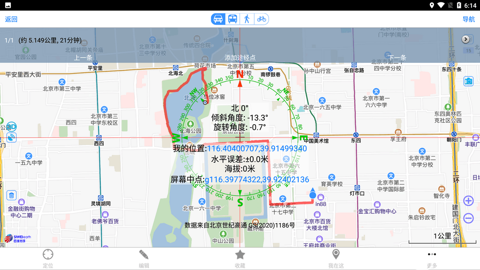Select bus transit route mode
Image resolution: width=480 pixels, height=270 pixels.
(232, 19)
